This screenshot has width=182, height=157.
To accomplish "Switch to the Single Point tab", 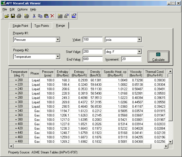I will click(21, 26).
